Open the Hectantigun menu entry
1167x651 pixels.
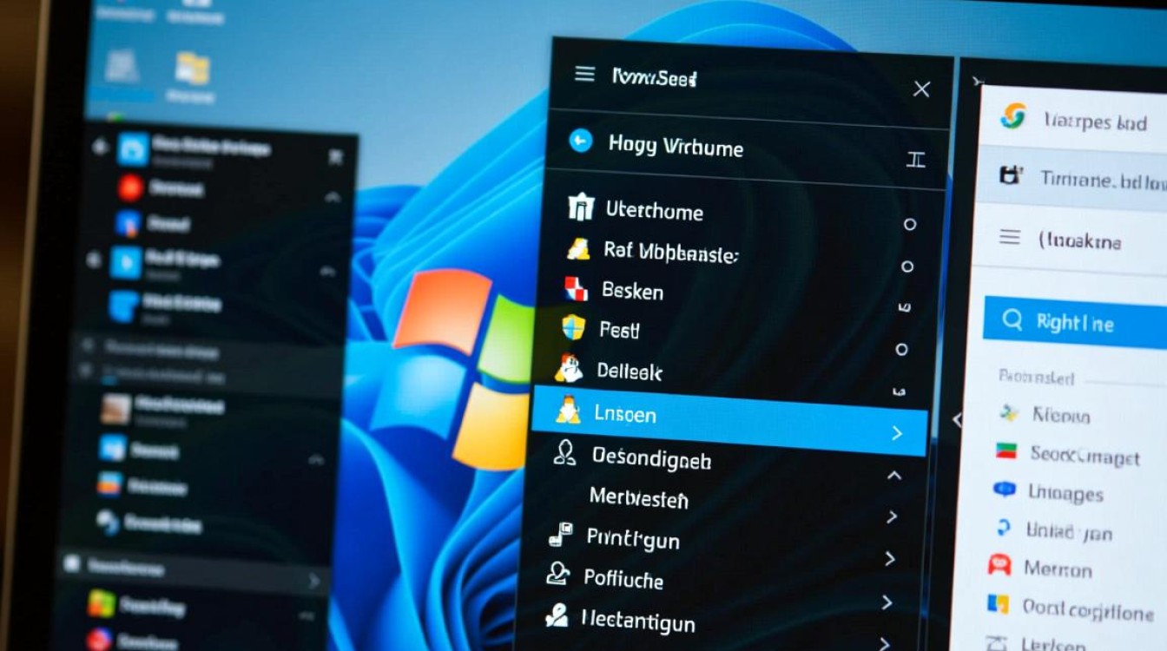(637, 621)
